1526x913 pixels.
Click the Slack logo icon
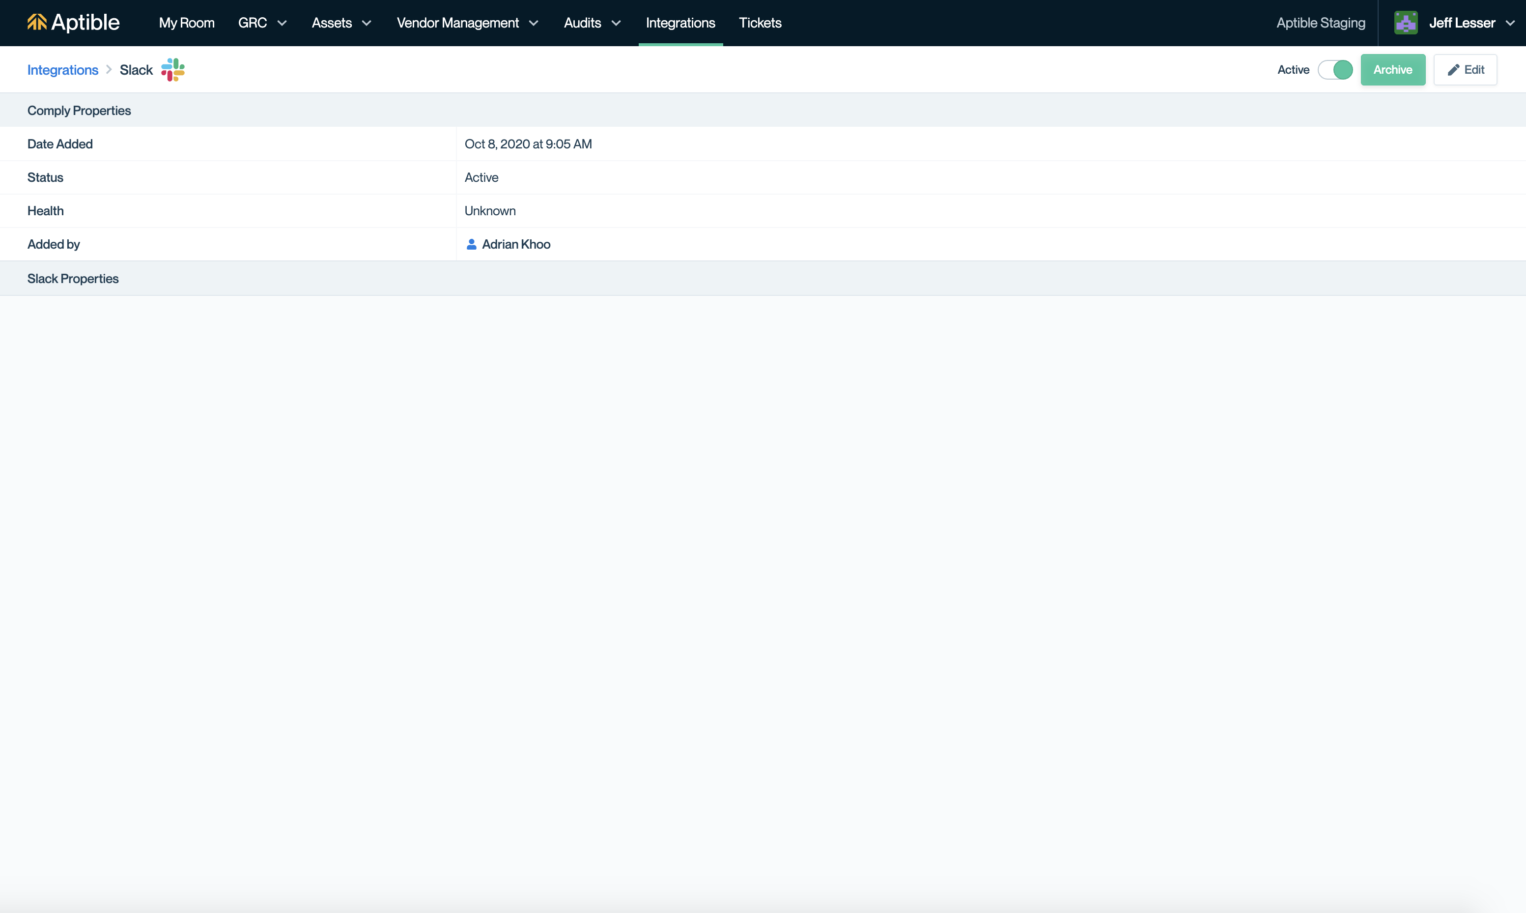[x=173, y=69]
